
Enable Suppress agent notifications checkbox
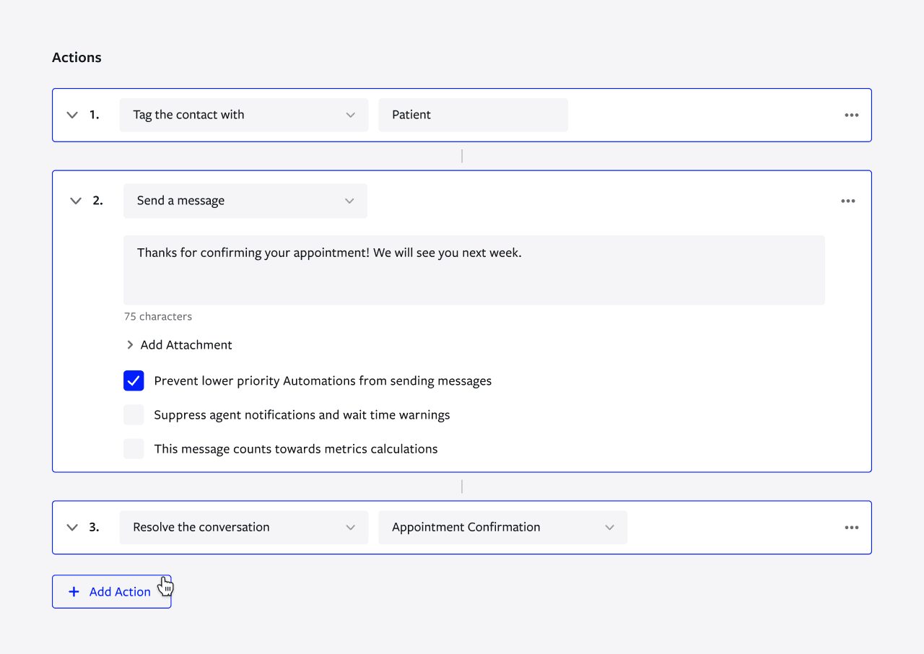(134, 414)
